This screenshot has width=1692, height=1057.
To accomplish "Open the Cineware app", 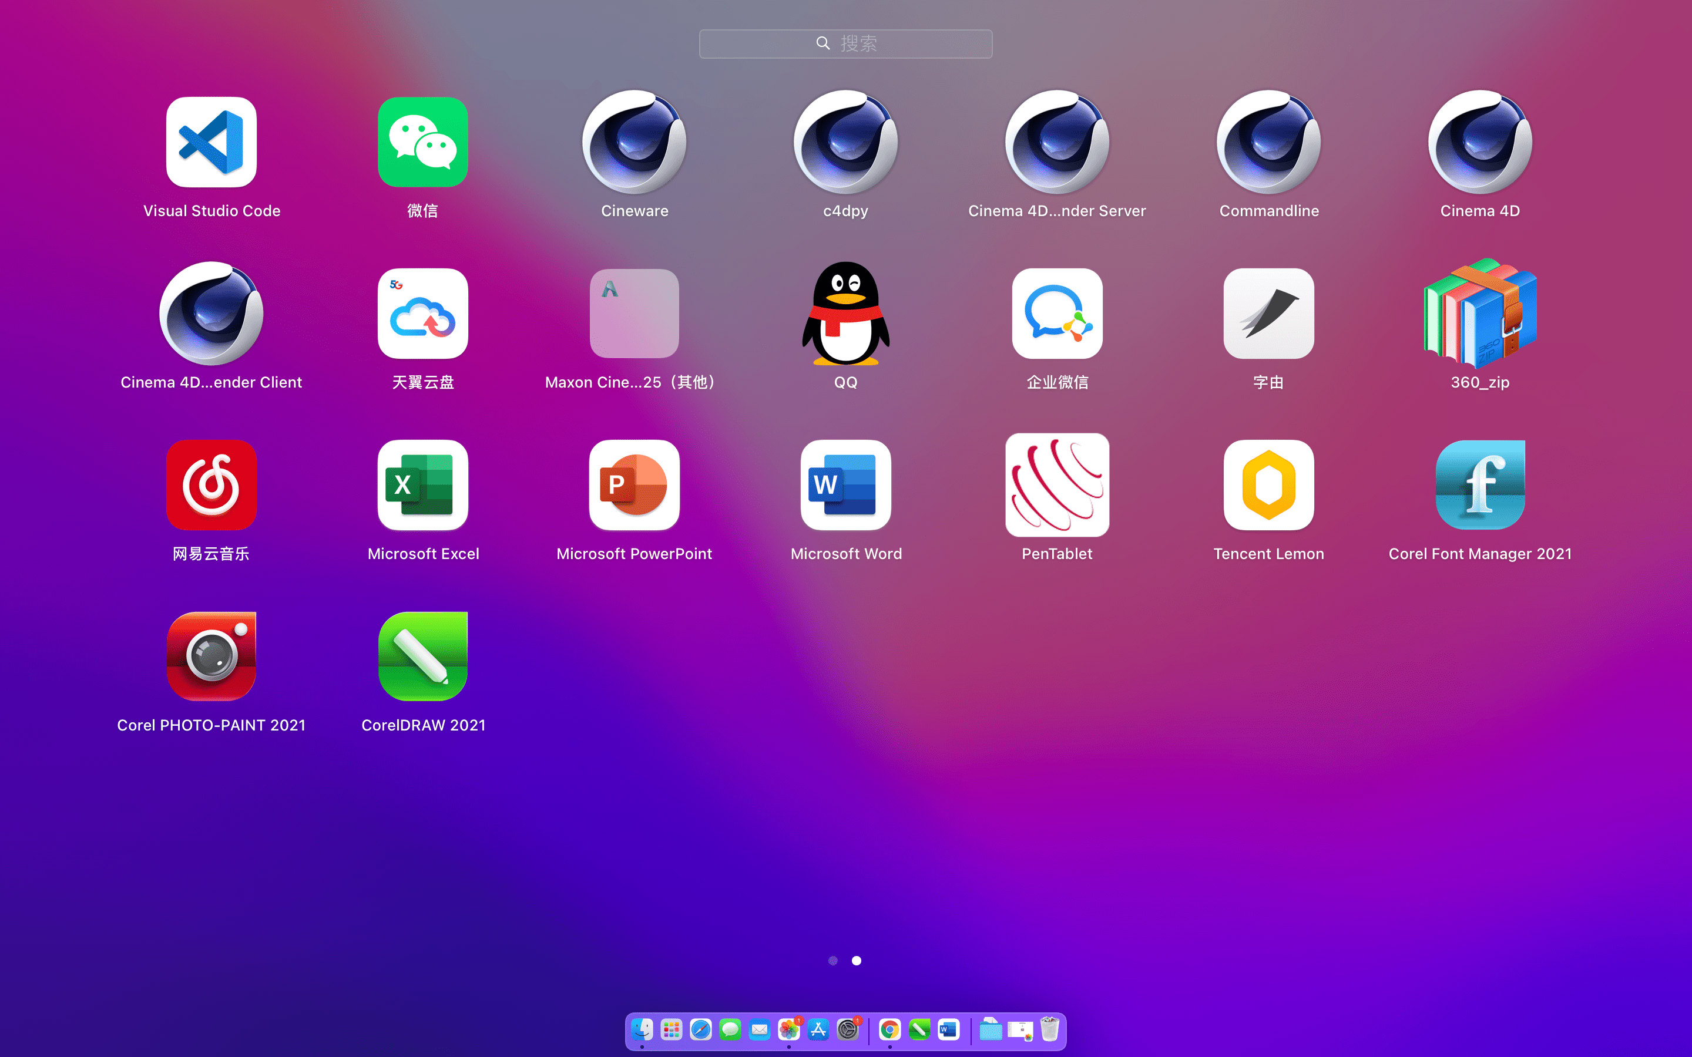I will [634, 142].
